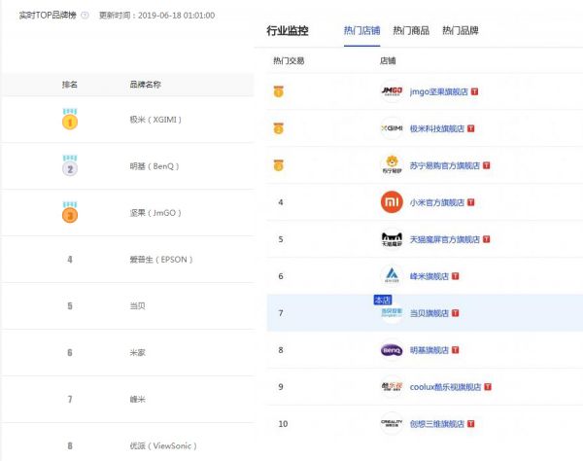Click the coolux 酷乐视 logo
Viewport: 583px width, 461px height.
392,386
